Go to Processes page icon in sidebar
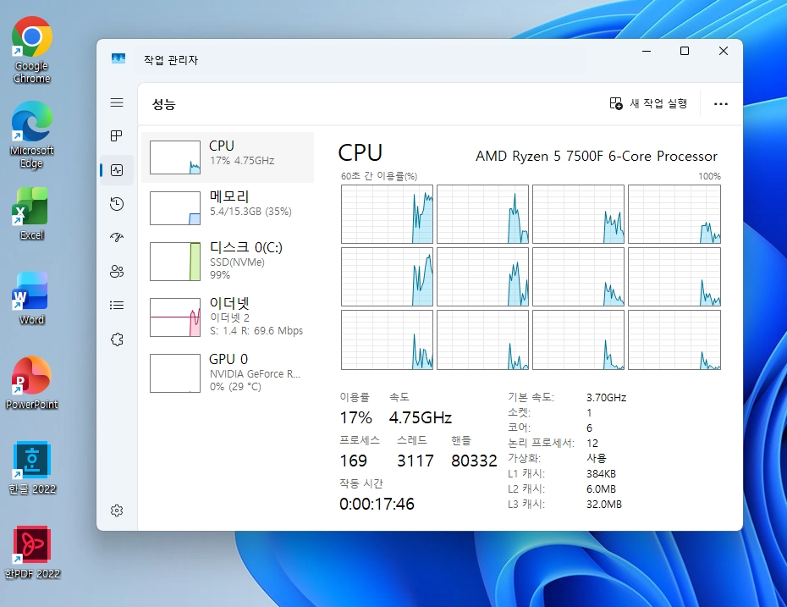 pyautogui.click(x=117, y=136)
